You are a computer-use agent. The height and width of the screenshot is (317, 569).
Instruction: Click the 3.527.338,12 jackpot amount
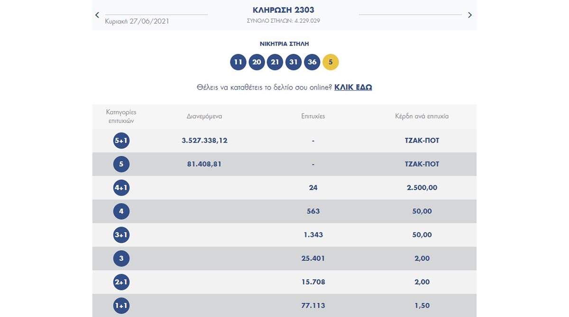pyautogui.click(x=204, y=140)
